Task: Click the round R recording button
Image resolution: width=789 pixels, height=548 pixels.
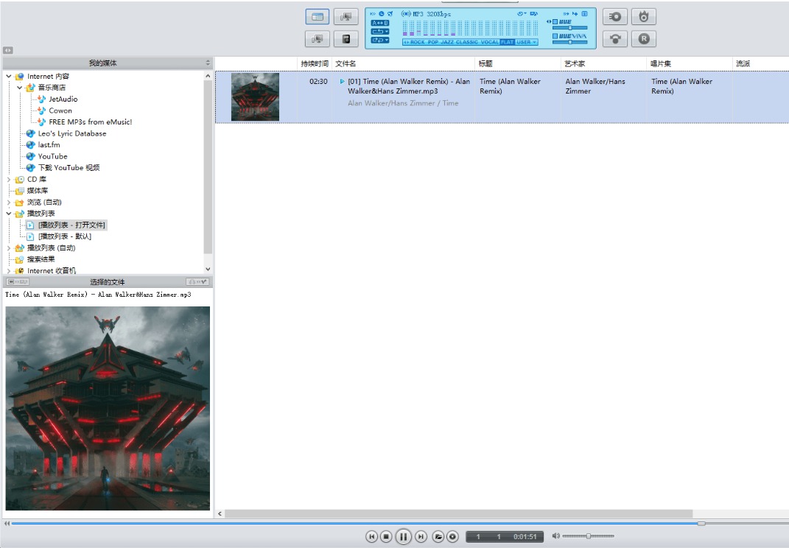Action: 644,39
